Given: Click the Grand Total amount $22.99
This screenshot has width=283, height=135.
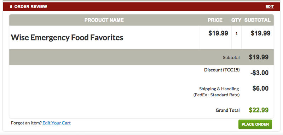Looking at the screenshot, I should [x=259, y=110].
